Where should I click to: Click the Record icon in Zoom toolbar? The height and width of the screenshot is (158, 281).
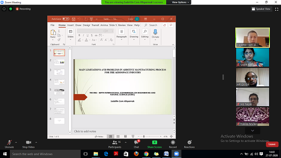tap(173, 142)
